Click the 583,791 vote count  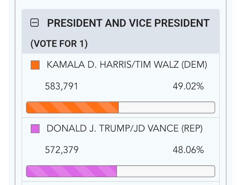61,86
